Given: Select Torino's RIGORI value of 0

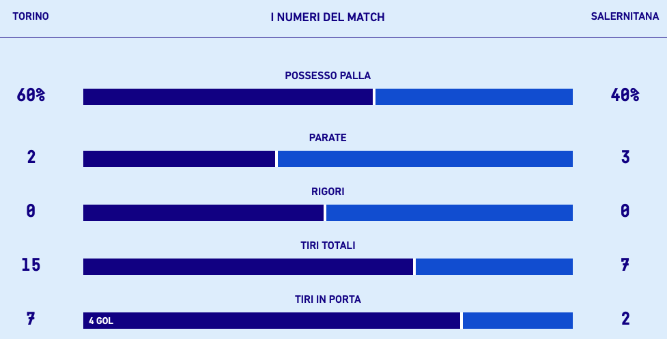Looking at the screenshot, I should [x=31, y=211].
